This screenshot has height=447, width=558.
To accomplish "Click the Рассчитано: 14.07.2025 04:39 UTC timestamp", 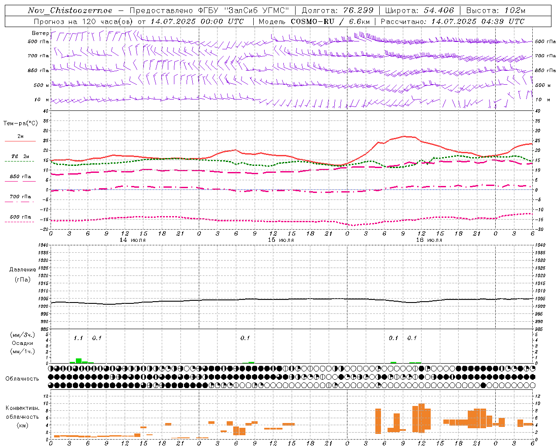I will coord(453,21).
